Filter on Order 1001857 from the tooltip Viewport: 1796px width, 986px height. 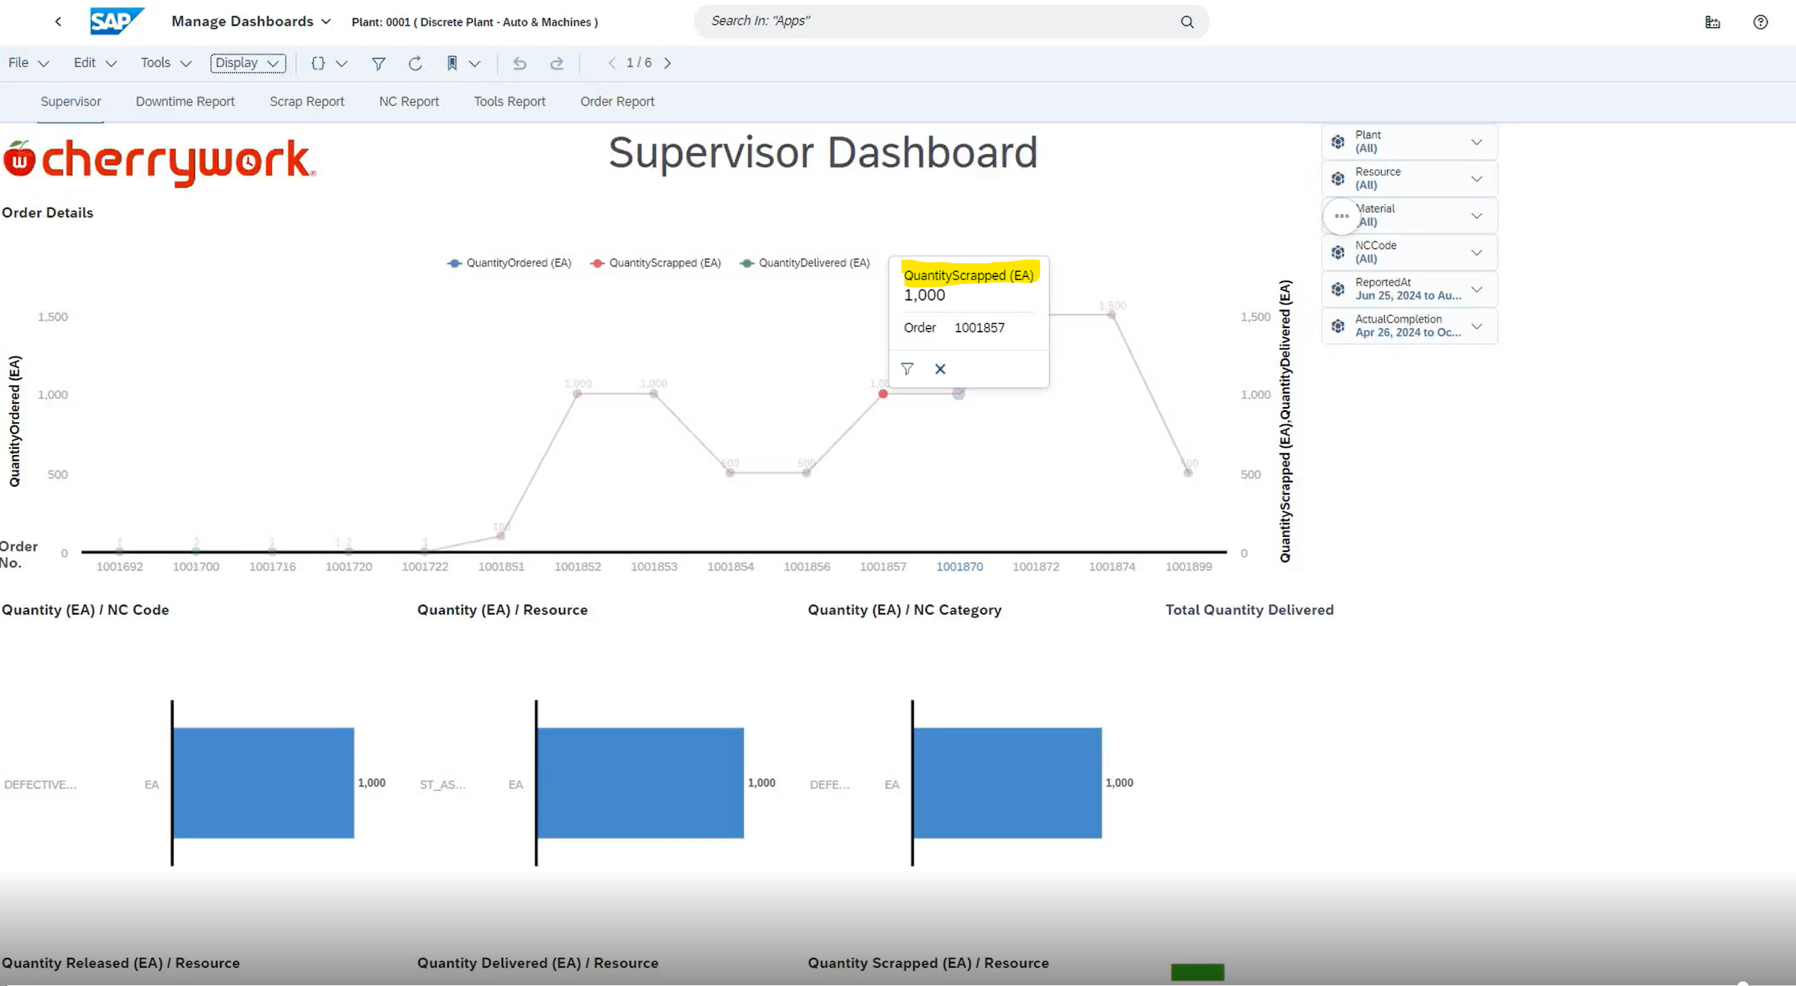point(907,368)
